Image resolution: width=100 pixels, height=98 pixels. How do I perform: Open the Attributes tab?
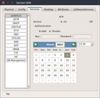(x=63, y=9)
